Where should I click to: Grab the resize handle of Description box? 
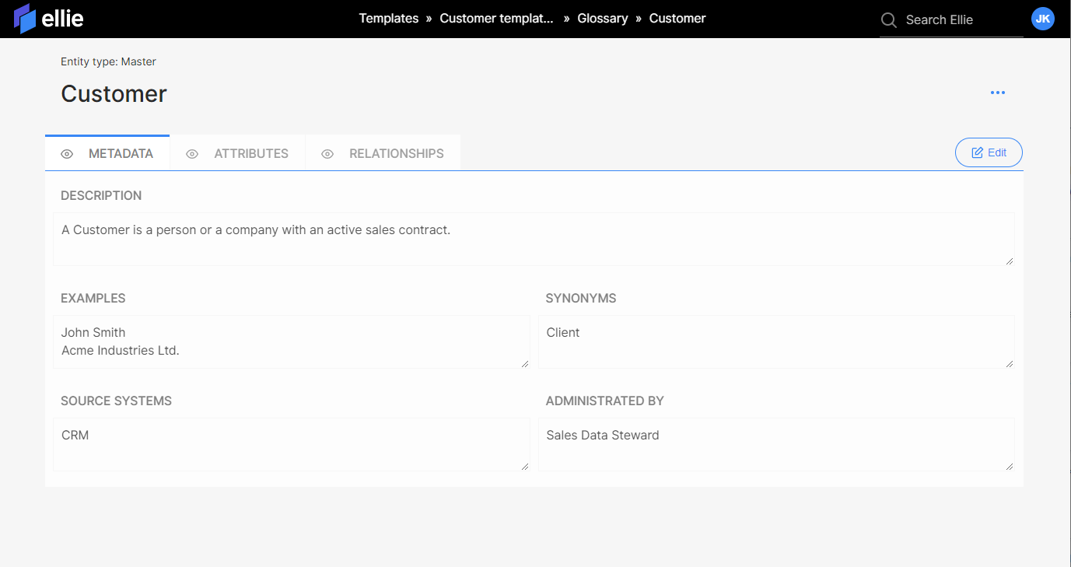pos(1010,261)
